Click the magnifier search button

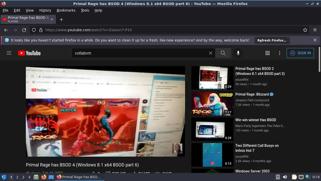[223, 53]
